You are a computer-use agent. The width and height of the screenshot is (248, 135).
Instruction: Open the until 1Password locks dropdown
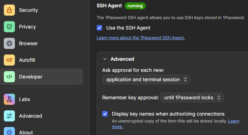[x=192, y=98]
